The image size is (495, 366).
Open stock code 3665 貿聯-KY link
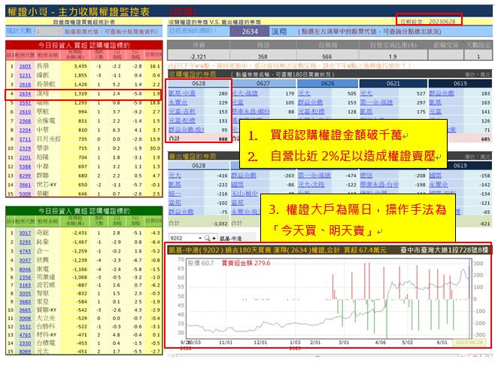(25, 310)
